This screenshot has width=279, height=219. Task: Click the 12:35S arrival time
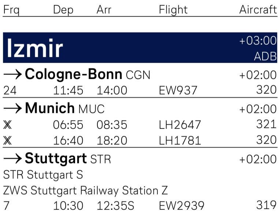(x=115, y=206)
